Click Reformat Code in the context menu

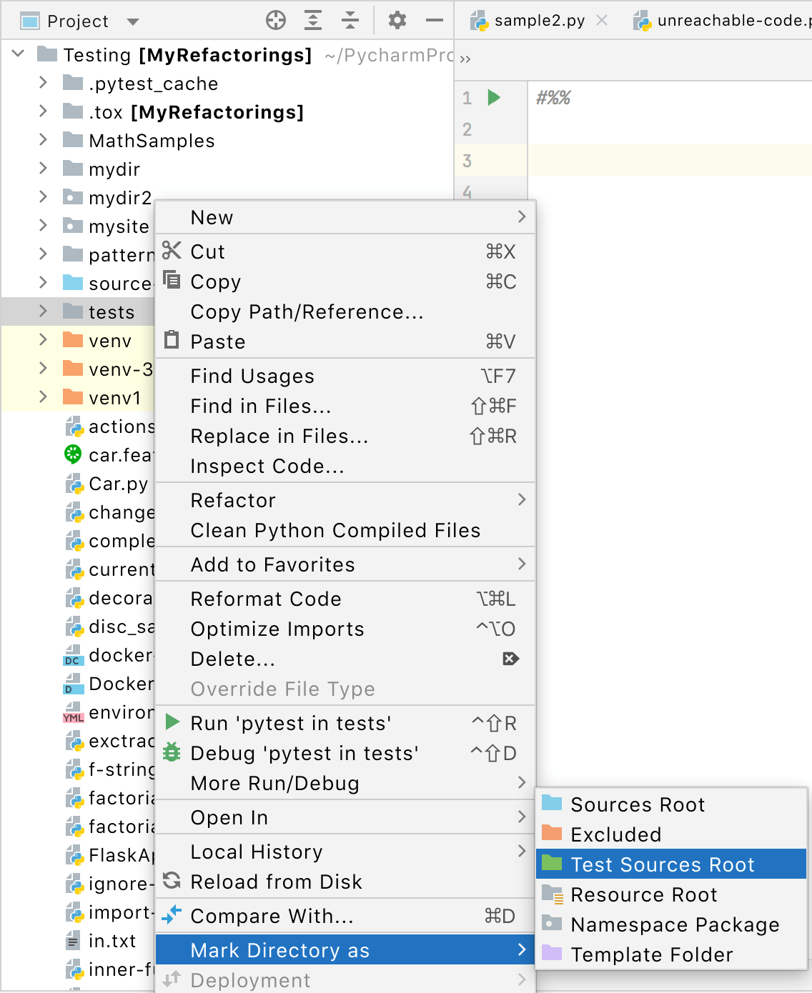[x=266, y=599]
